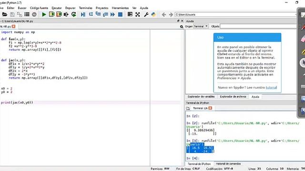Run the file with the green play icon
This screenshot has width=305, height=171.
(x=44, y=14)
